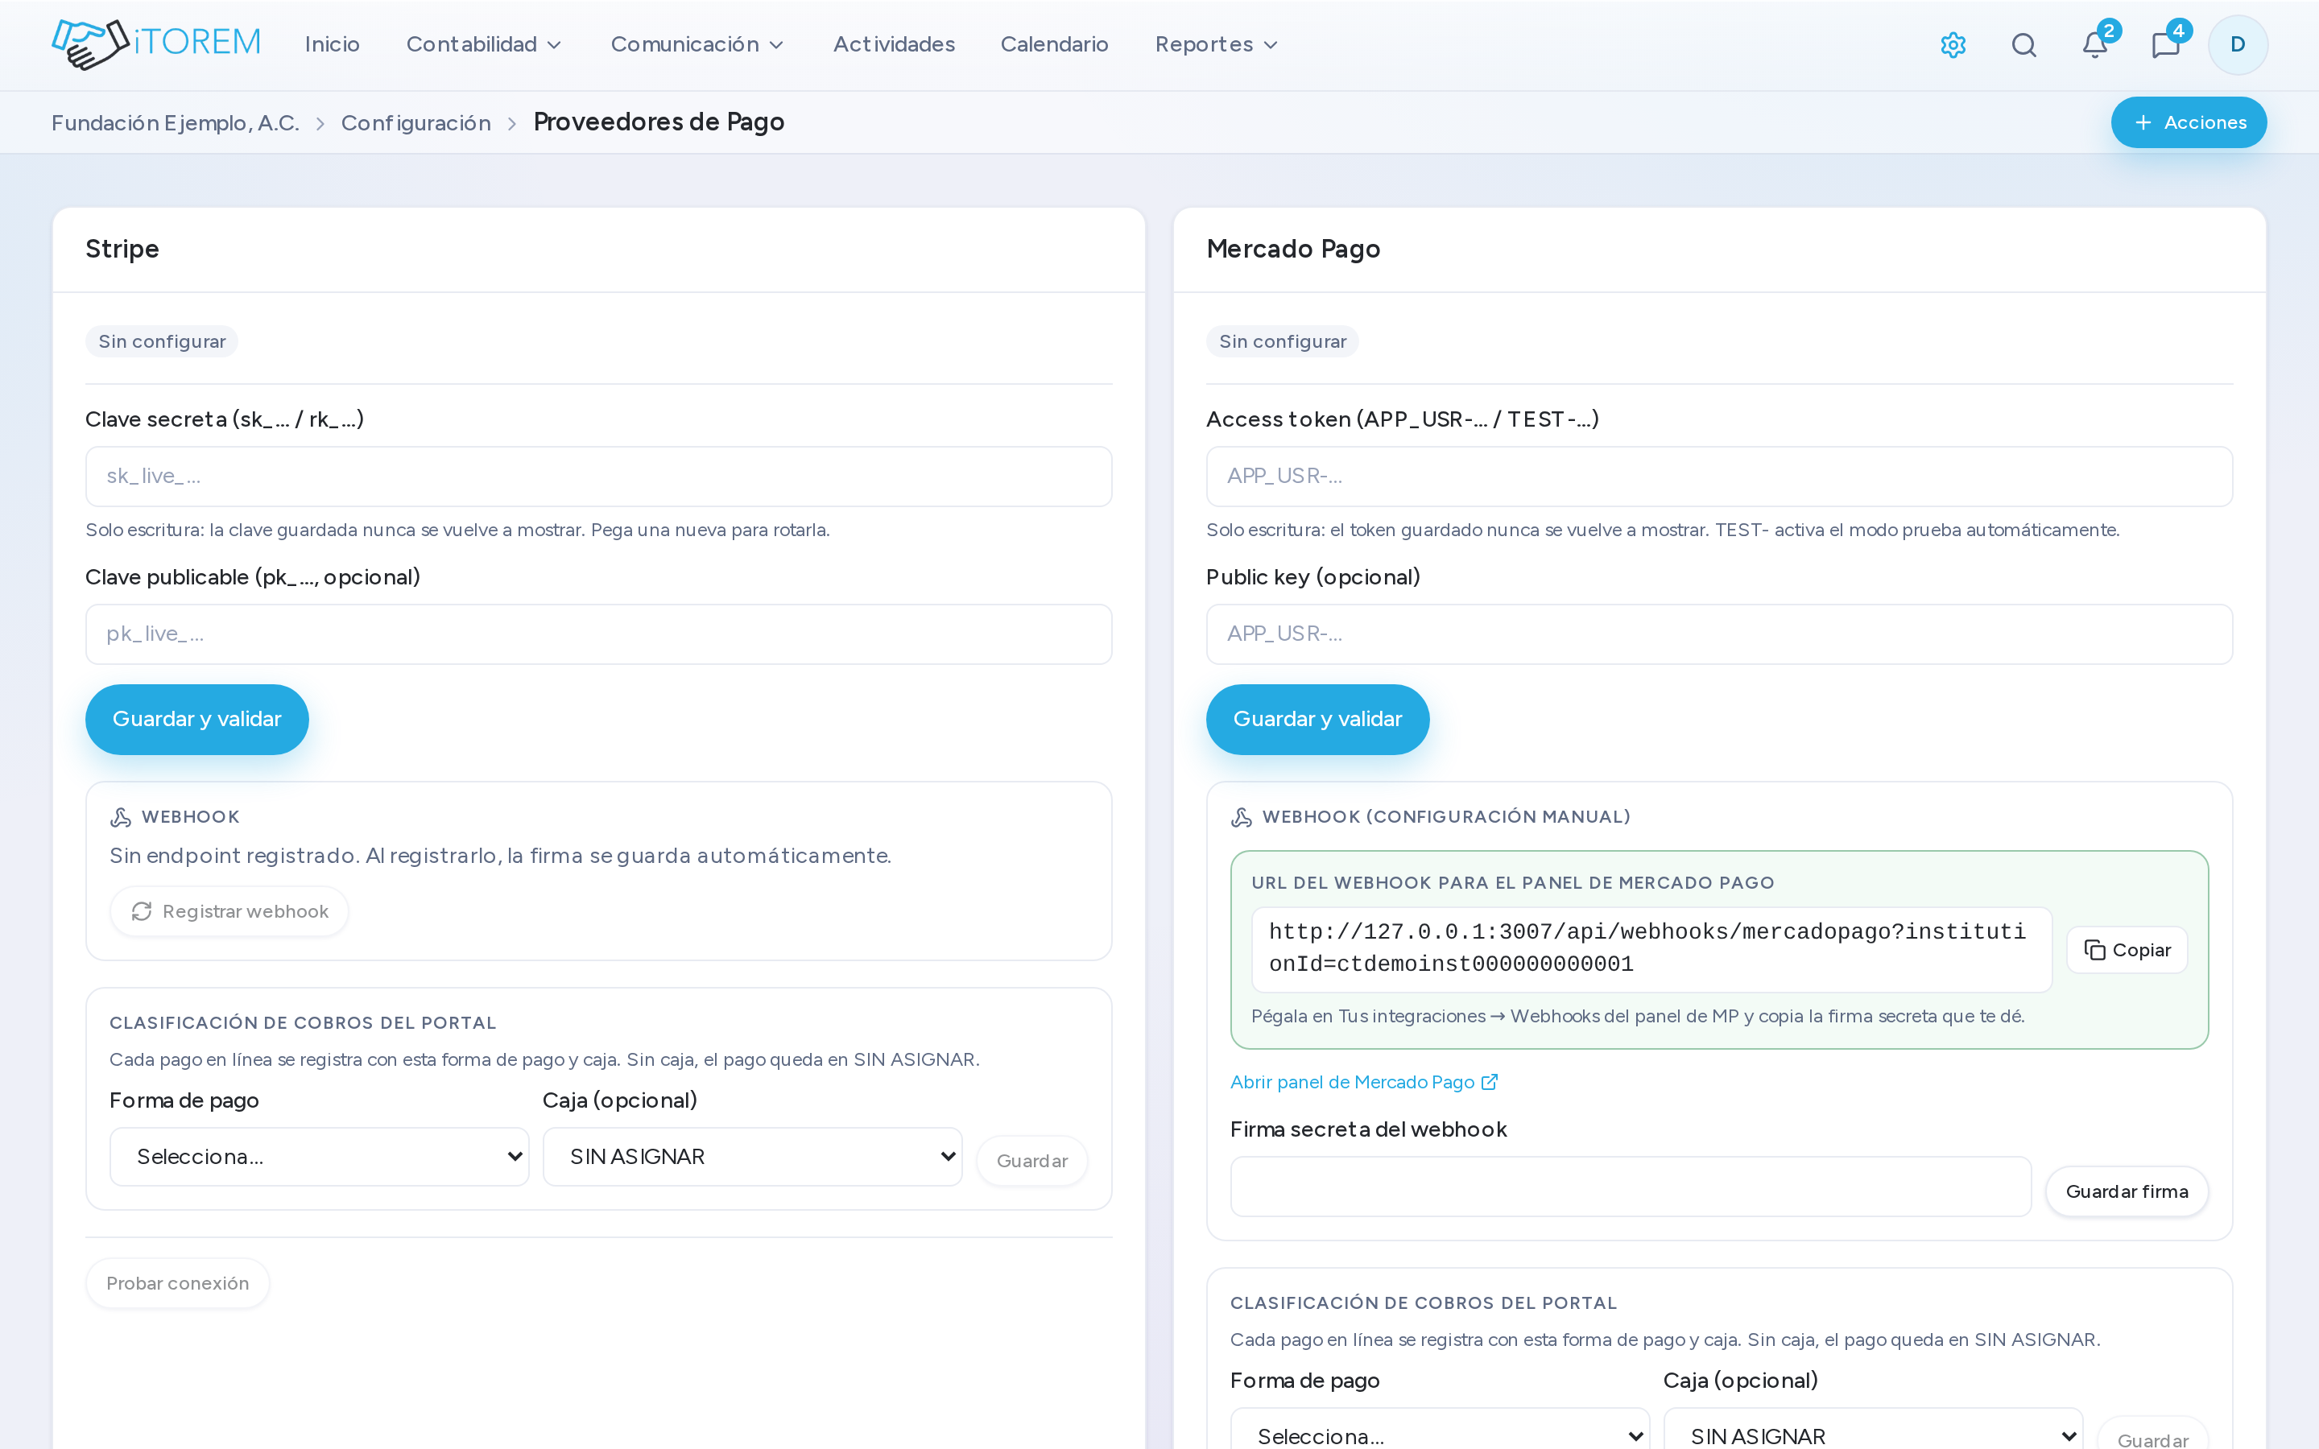Image resolution: width=2319 pixels, height=1449 pixels.
Task: Expand the Contabilidad menu
Action: [x=484, y=44]
